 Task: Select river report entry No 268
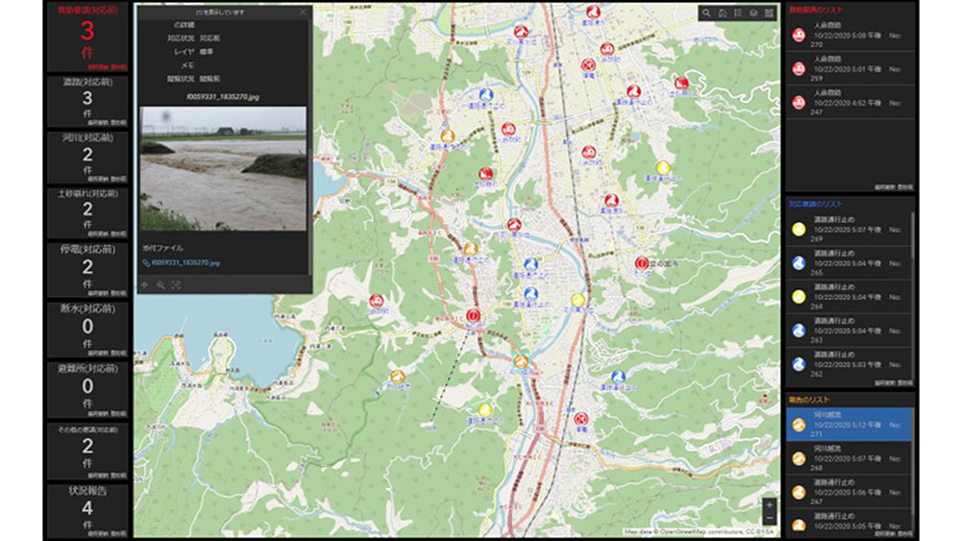pyautogui.click(x=849, y=458)
